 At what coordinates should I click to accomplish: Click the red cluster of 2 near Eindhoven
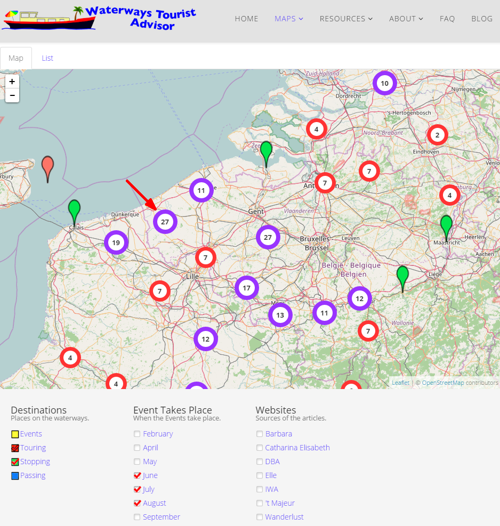(437, 135)
